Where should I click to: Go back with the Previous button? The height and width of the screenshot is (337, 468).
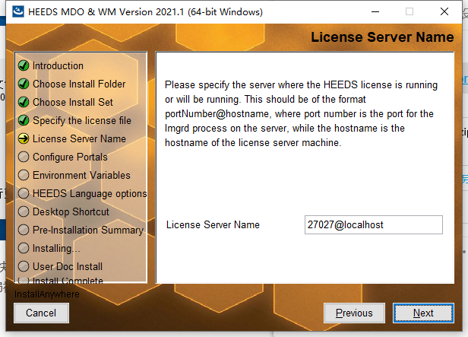point(354,313)
